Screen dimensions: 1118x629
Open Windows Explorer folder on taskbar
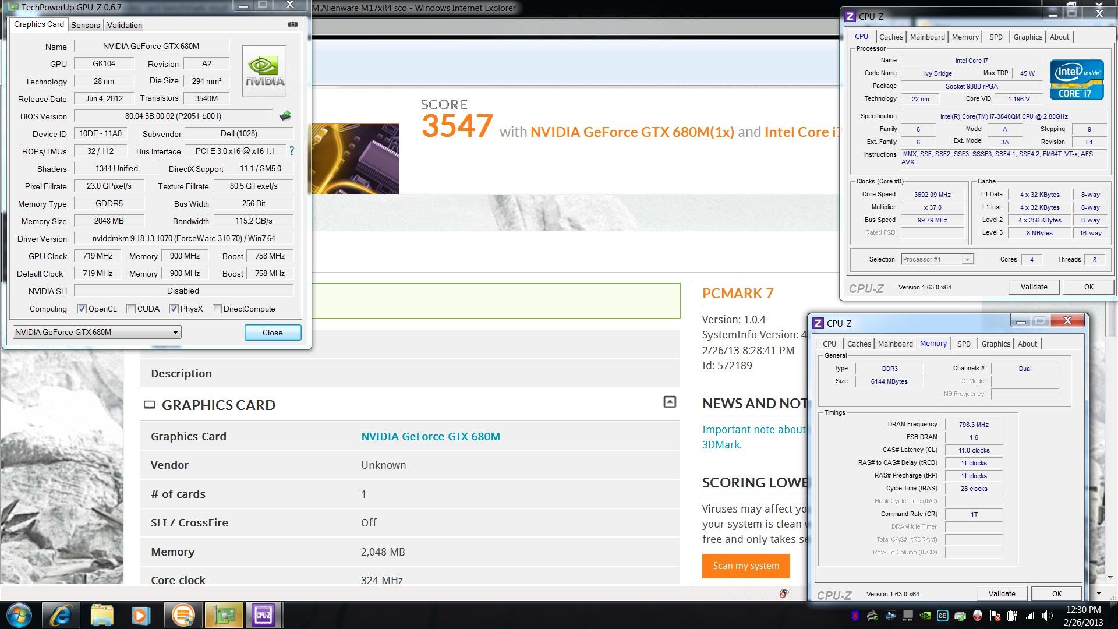pyautogui.click(x=102, y=615)
